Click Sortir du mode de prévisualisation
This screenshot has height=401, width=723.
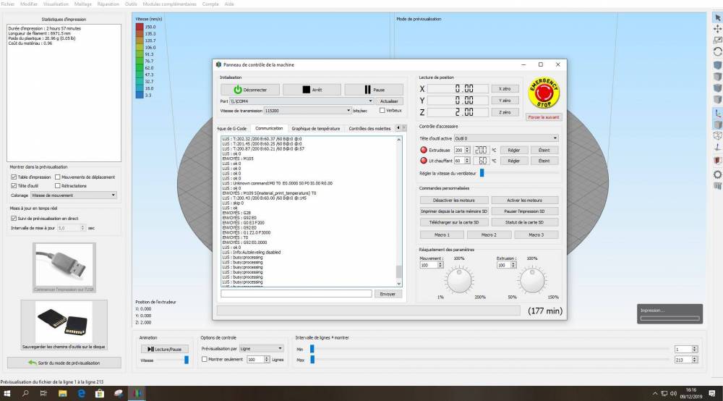pyautogui.click(x=63, y=363)
